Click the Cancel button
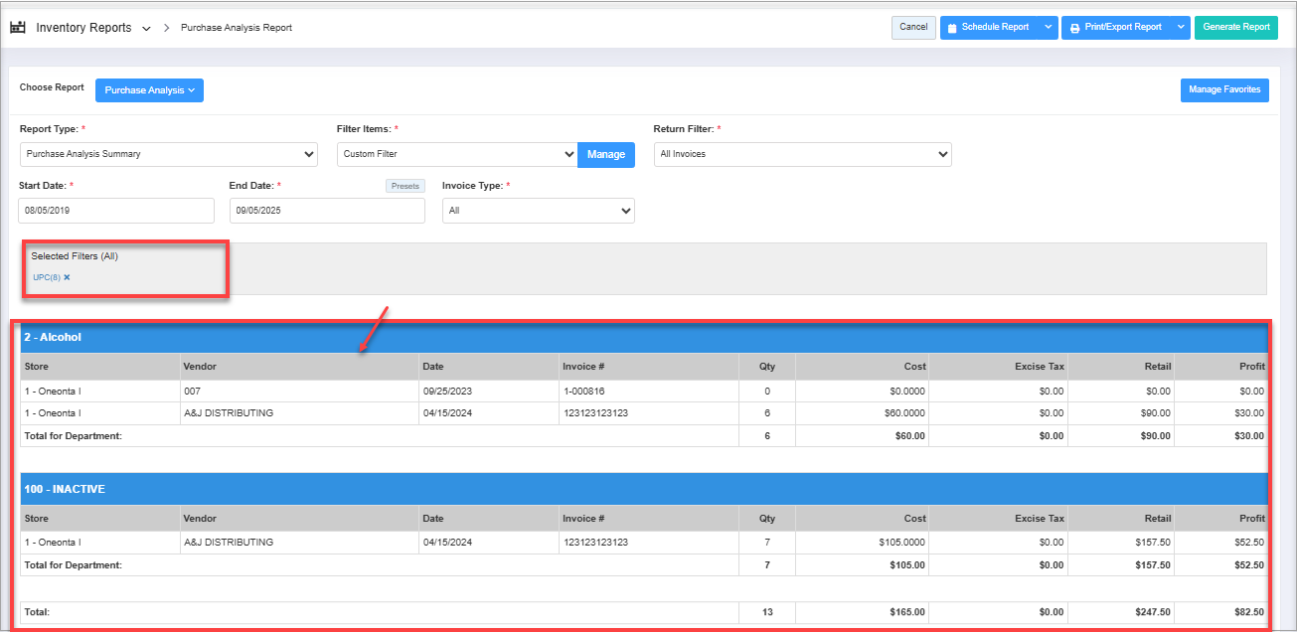1297x632 pixels. pos(913,28)
